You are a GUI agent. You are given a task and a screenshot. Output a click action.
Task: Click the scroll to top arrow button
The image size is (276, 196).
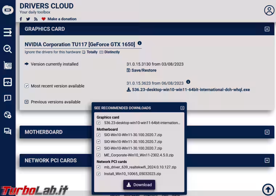268,189
